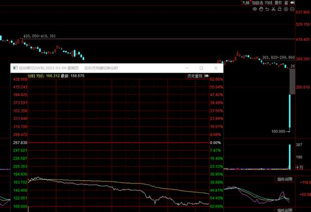Click the 0.00% percentage axis label
This screenshot has width=311, height=212.
point(215,143)
